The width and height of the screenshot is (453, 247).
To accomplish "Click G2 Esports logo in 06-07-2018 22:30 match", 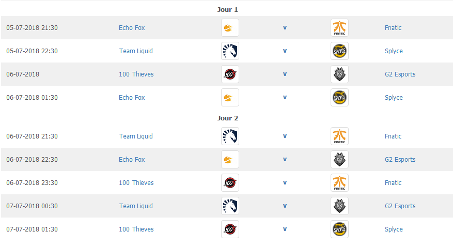I will click(x=339, y=160).
